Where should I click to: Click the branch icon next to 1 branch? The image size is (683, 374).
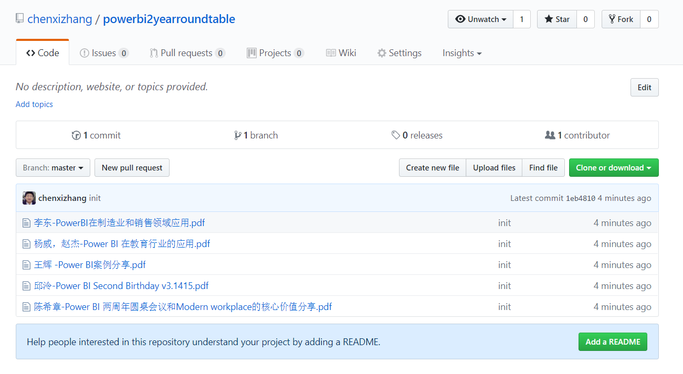238,135
